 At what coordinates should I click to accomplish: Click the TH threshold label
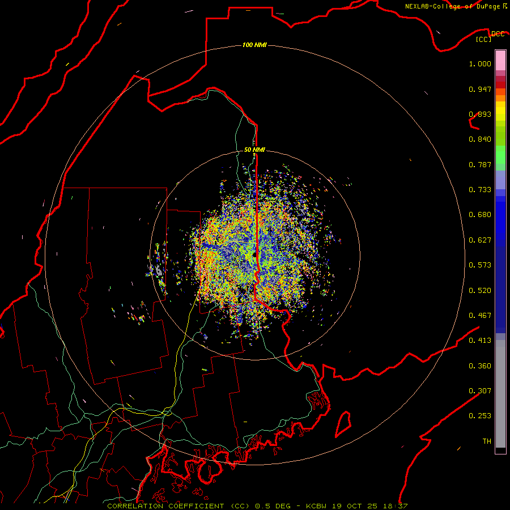click(x=487, y=441)
